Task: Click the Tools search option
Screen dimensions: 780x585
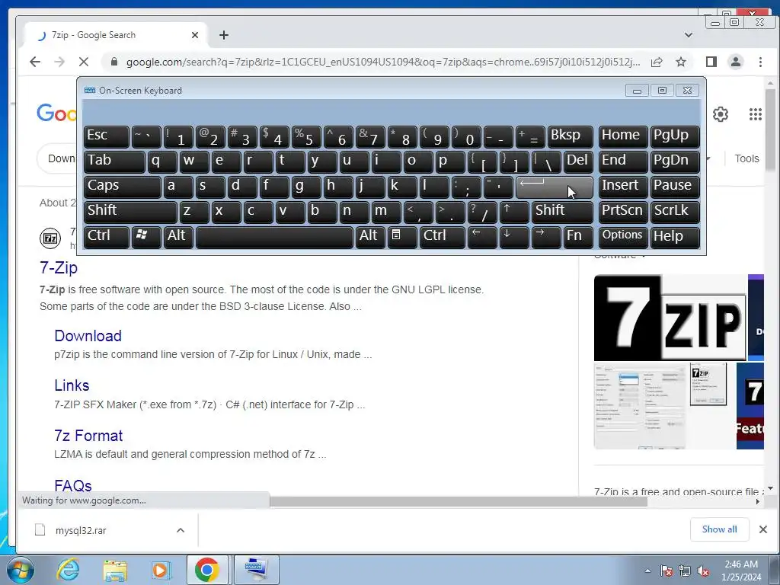Action: [746, 158]
